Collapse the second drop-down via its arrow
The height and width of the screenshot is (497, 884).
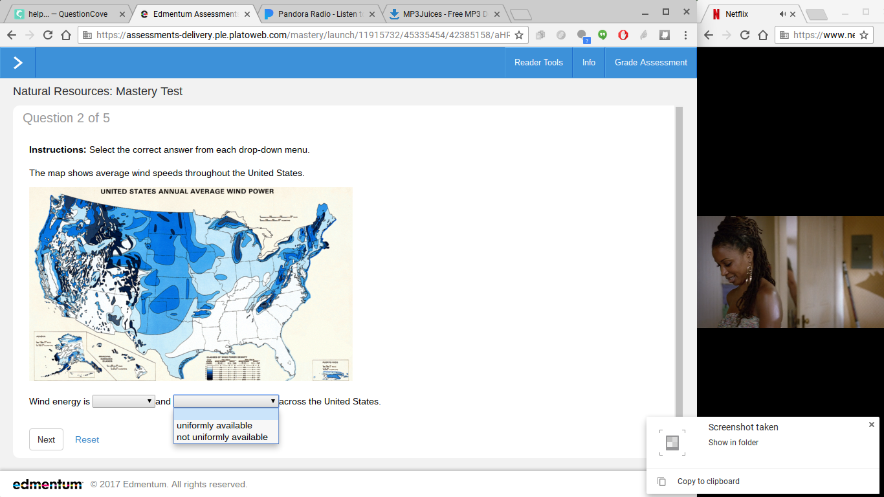[272, 401]
